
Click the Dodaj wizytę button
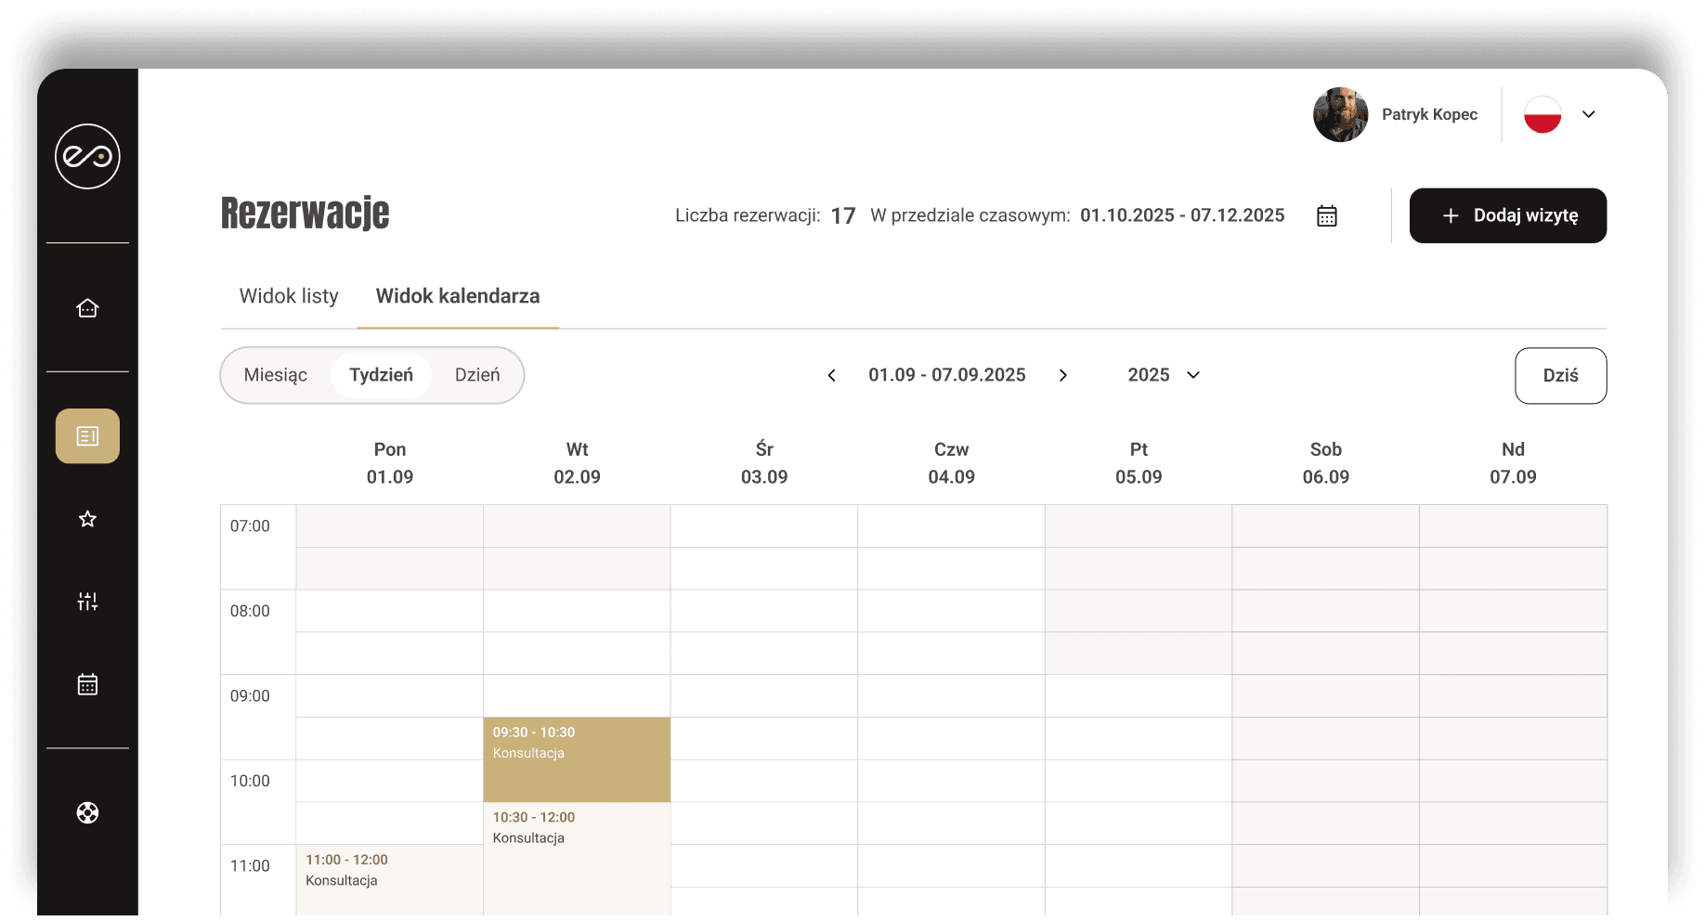click(x=1507, y=215)
